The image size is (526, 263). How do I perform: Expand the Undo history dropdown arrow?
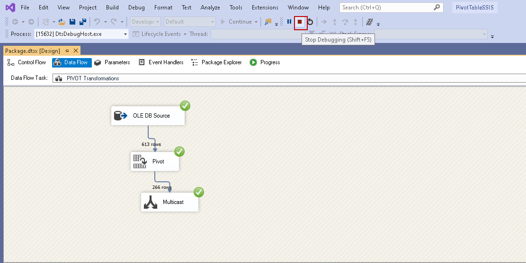click(x=105, y=22)
